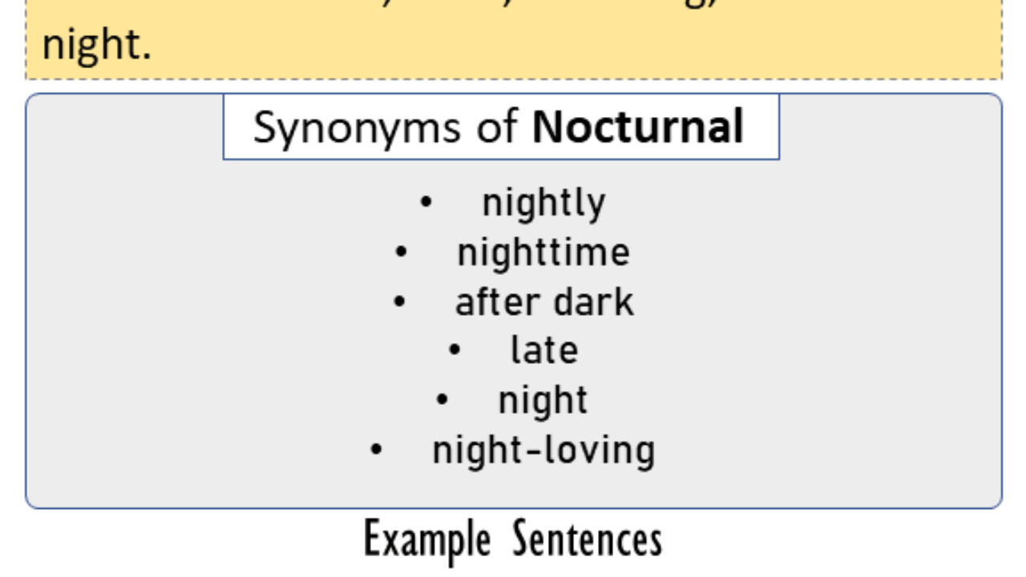
Task: Click the cut-off text line above "night."
Action: 513,6
